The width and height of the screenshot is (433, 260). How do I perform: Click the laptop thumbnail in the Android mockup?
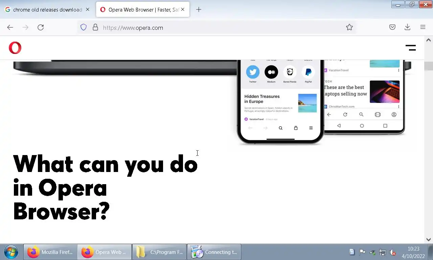[x=385, y=91]
